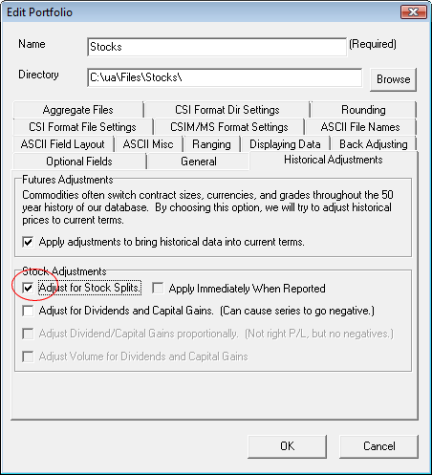Focus the Directory path input field
This screenshot has width=432, height=475.
(225, 77)
